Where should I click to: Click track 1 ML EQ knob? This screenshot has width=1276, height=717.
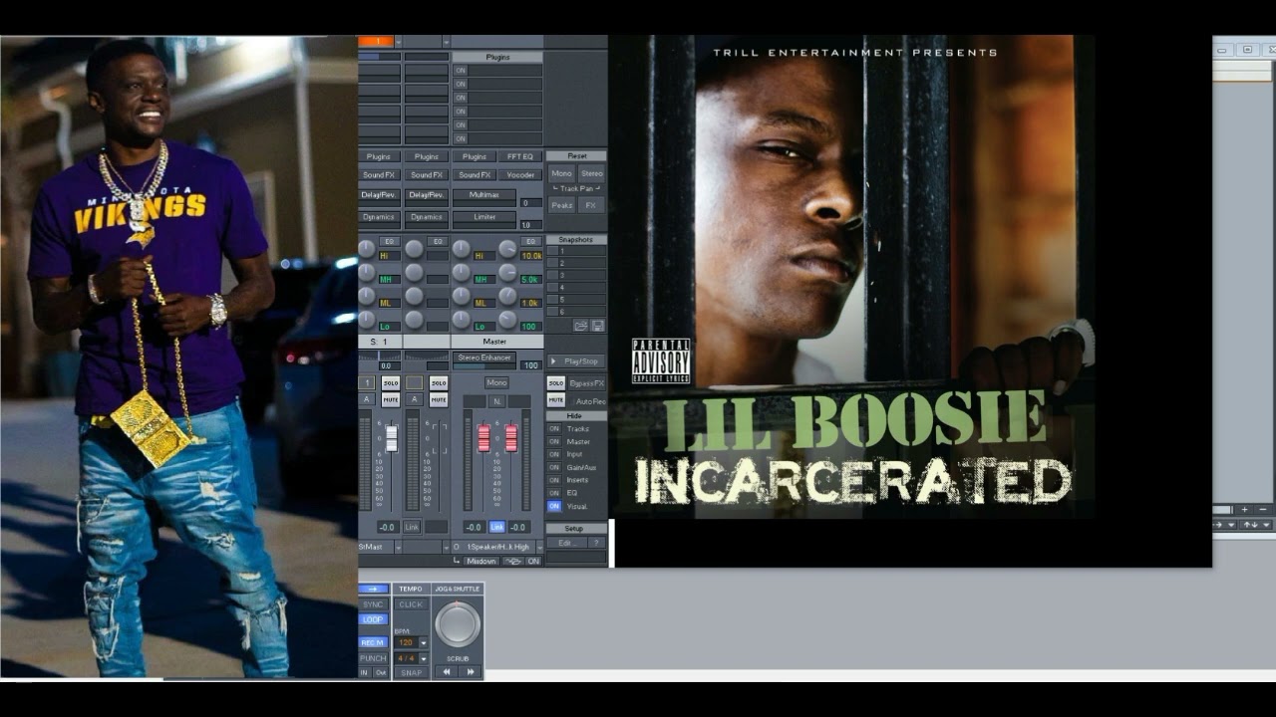click(x=367, y=295)
